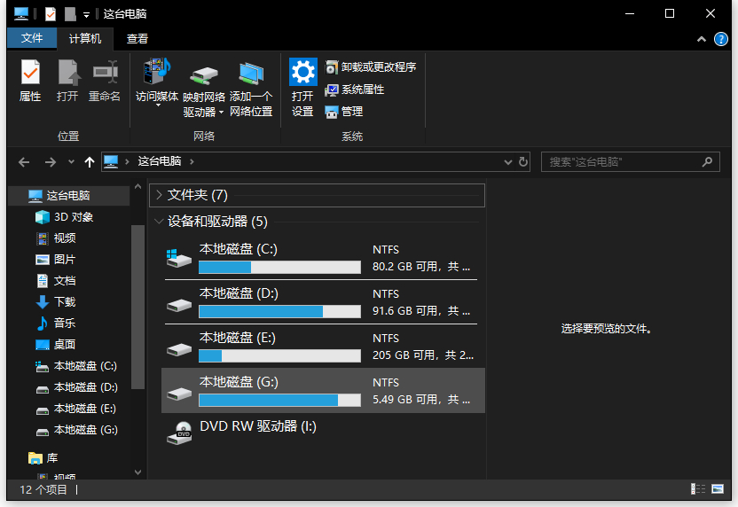The image size is (738, 507).
Task: Select 本地磁盘 (D:) drive in main list
Action: (x=323, y=302)
